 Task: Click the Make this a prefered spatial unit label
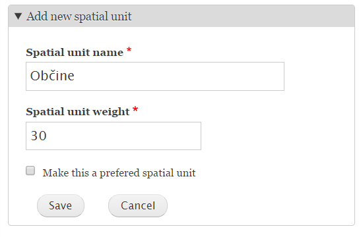[119, 173]
